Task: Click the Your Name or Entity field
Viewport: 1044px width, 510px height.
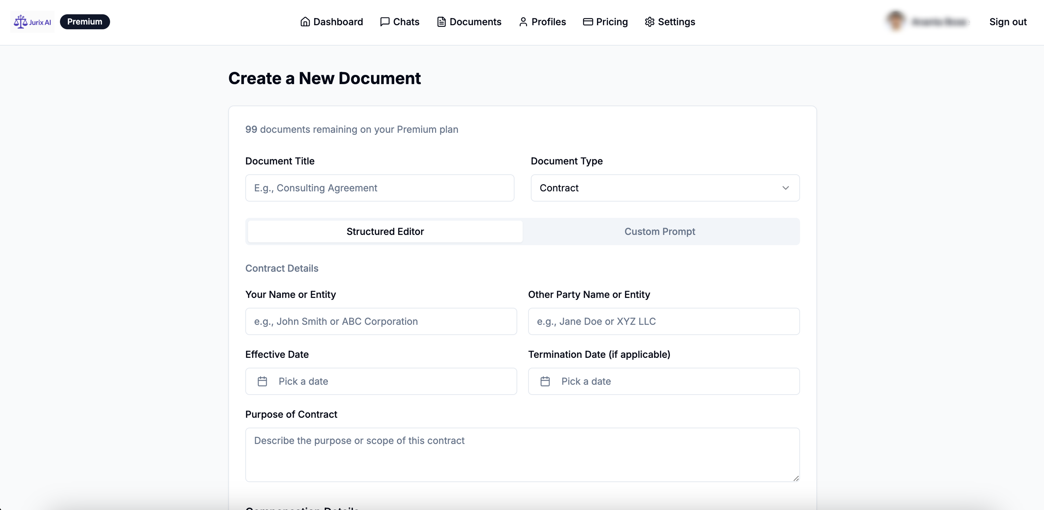Action: [x=381, y=321]
